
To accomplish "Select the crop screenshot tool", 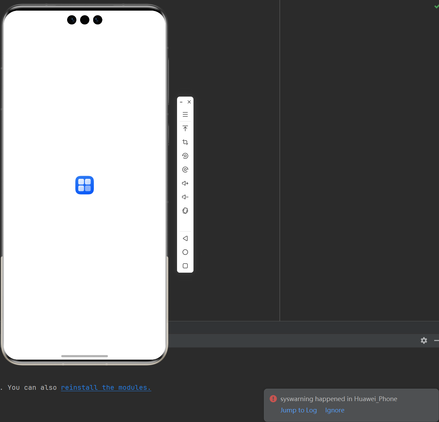I will [185, 142].
